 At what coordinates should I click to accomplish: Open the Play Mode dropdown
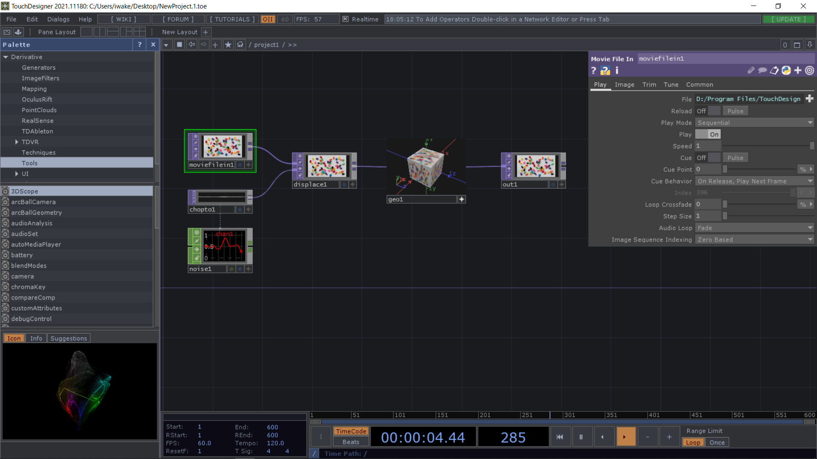tap(754, 122)
